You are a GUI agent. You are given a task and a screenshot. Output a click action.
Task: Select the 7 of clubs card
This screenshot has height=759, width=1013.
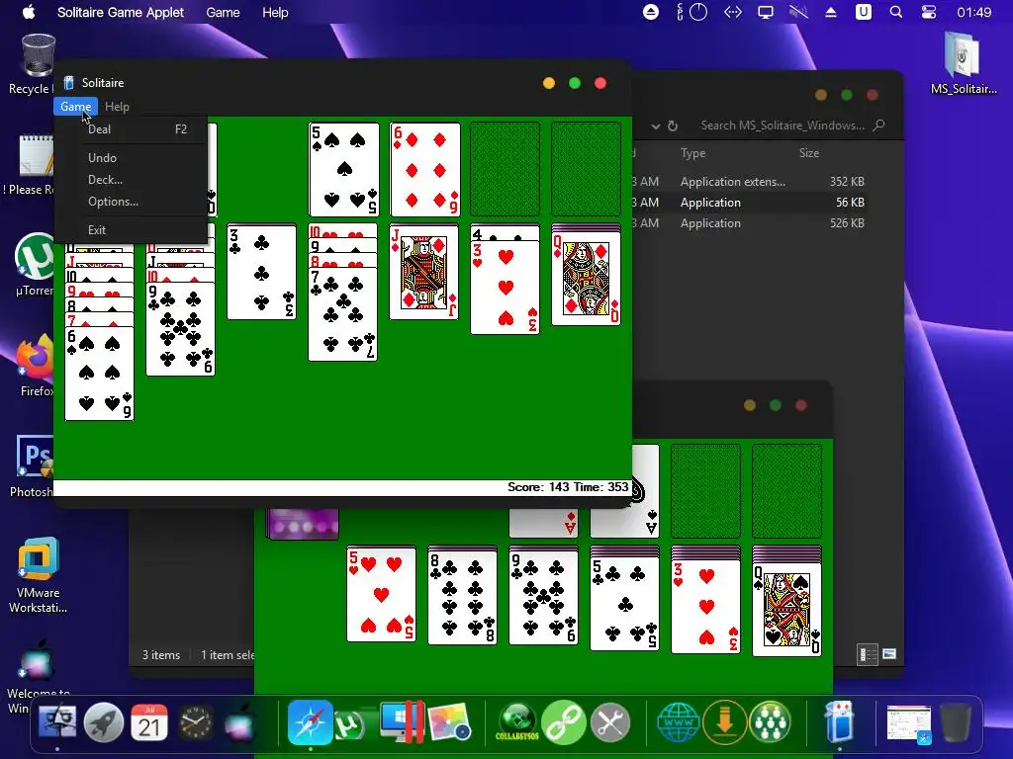343,315
